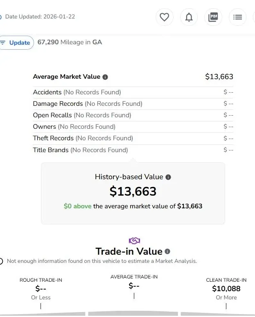Image resolution: width=255 pixels, height=317 pixels.
Task: Click the large $13,663 history-based value
Action: pyautogui.click(x=133, y=192)
